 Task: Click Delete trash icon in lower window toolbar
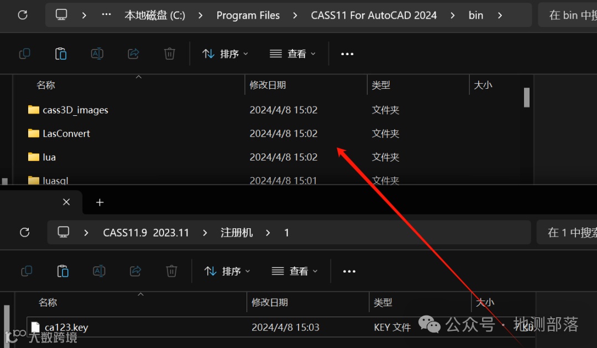coord(171,271)
